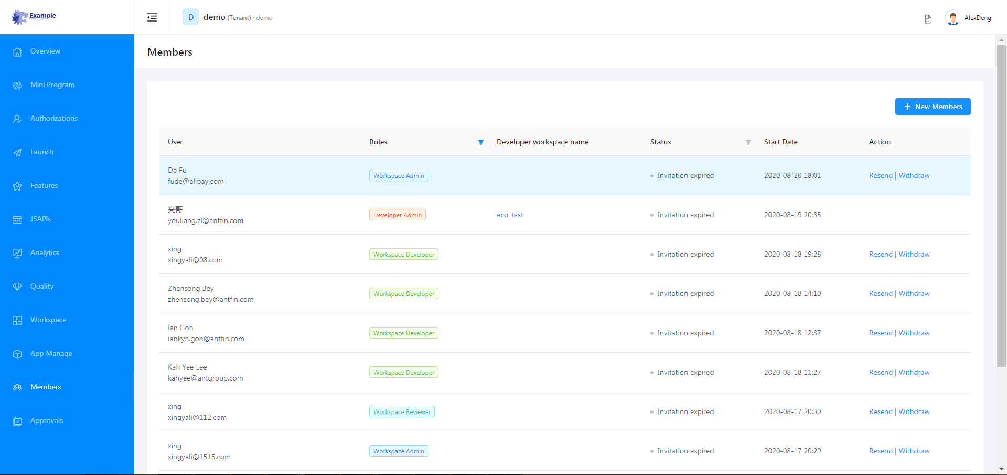
Task: Open Approvals using its sidebar icon
Action: (17, 420)
